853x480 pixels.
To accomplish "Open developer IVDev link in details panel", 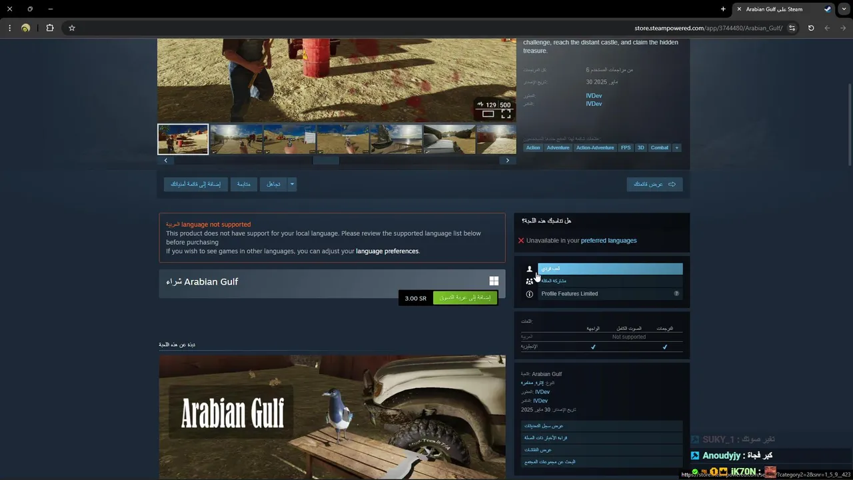I will (x=542, y=392).
